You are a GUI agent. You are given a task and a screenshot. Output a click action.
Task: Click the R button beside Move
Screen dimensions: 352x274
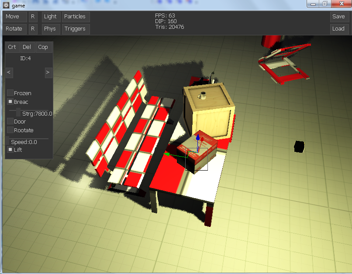33,17
